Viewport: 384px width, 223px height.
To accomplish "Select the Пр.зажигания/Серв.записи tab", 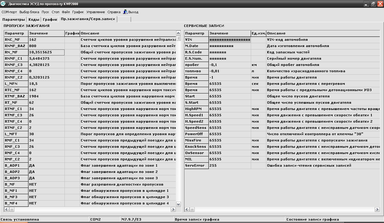I will coord(88,19).
